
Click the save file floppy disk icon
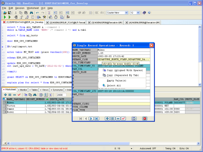10,13
